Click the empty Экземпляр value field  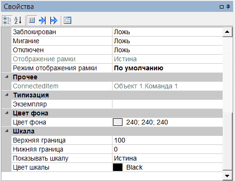(168, 104)
